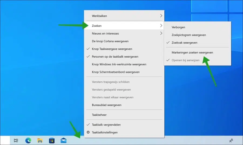243x145 pixels.
Task: Enable Knop Schermtoetsenbord weergeven
Action: click(124, 72)
